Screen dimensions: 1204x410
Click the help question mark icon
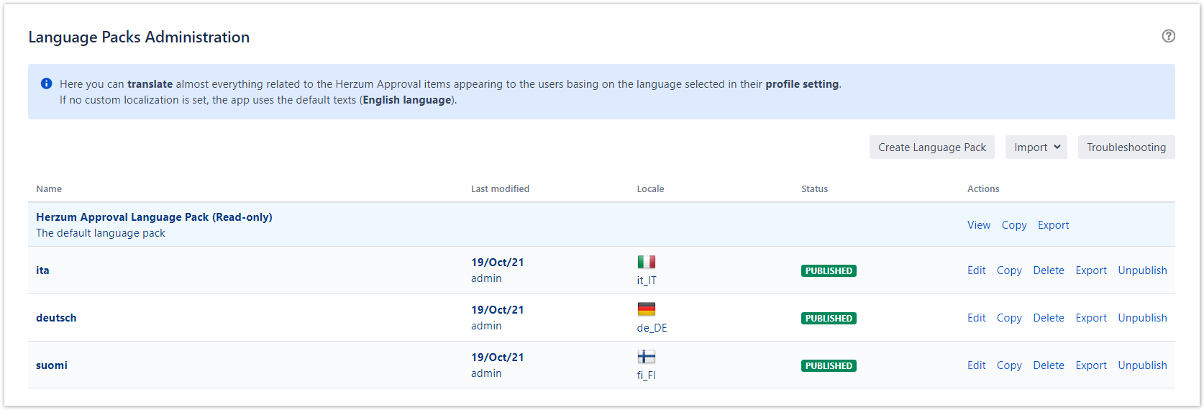click(x=1168, y=36)
